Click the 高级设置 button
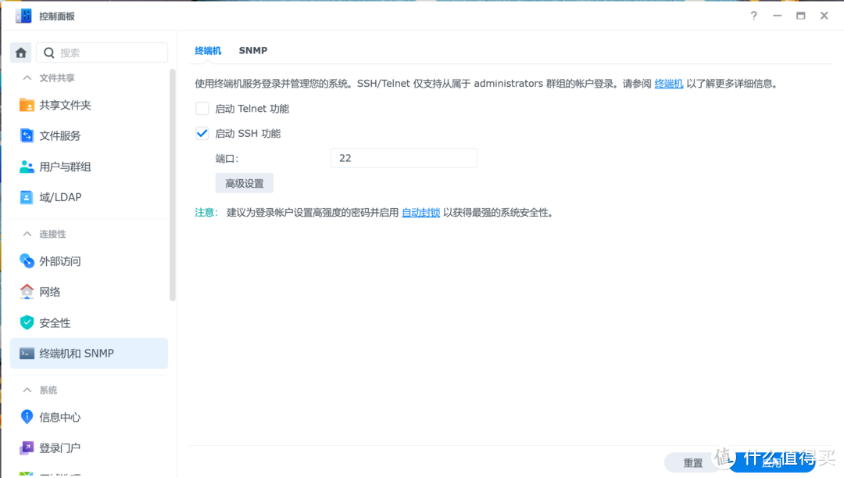 click(245, 182)
